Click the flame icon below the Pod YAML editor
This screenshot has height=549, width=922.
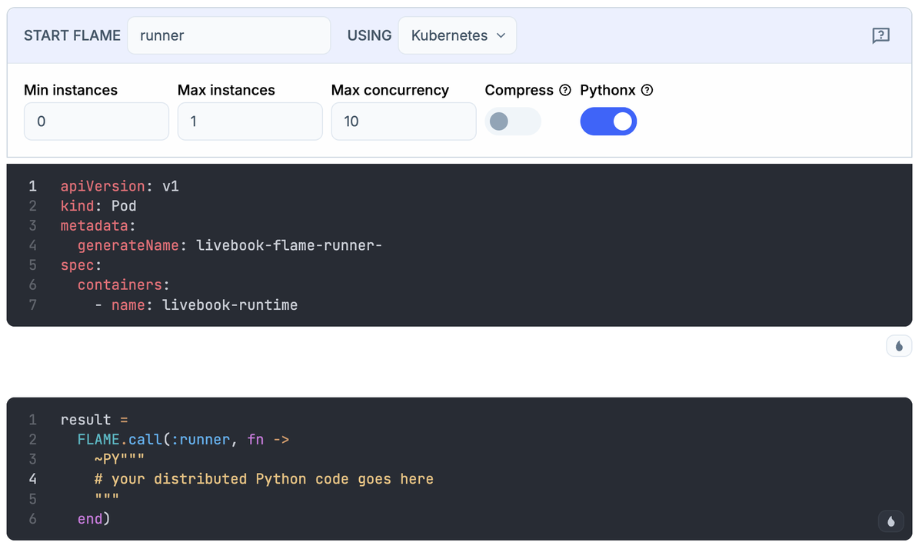click(898, 345)
